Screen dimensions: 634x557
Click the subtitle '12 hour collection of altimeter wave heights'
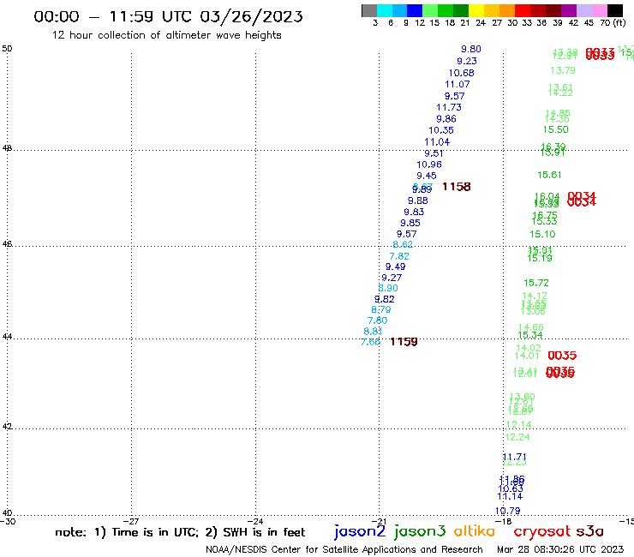click(166, 35)
